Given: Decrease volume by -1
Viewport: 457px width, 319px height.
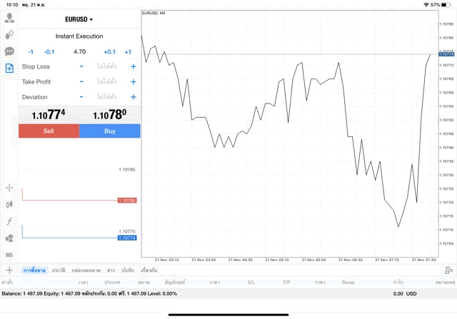Looking at the screenshot, I should [x=31, y=51].
